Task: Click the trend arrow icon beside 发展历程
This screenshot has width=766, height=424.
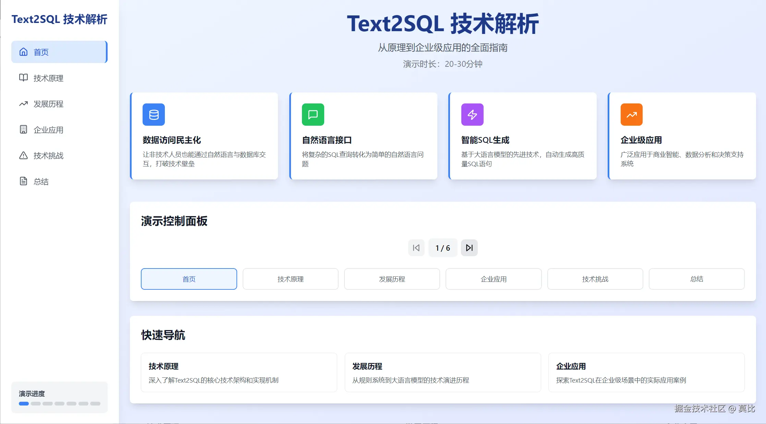Action: coord(23,104)
